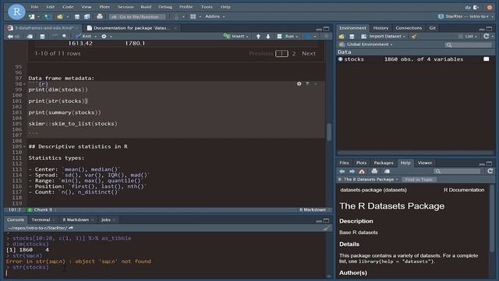Save workspace in Environment pane
The image size is (499, 281).
(x=352, y=37)
